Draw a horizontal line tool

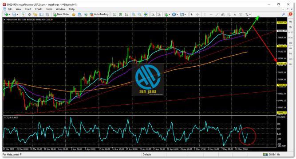pos(211,14)
